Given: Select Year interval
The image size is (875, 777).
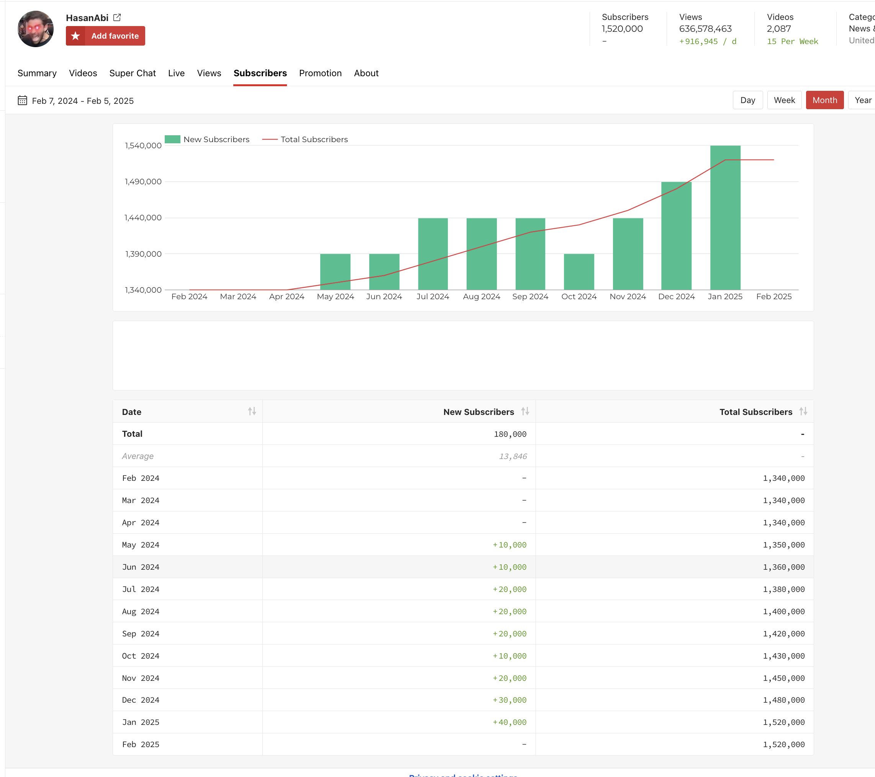Looking at the screenshot, I should (862, 100).
